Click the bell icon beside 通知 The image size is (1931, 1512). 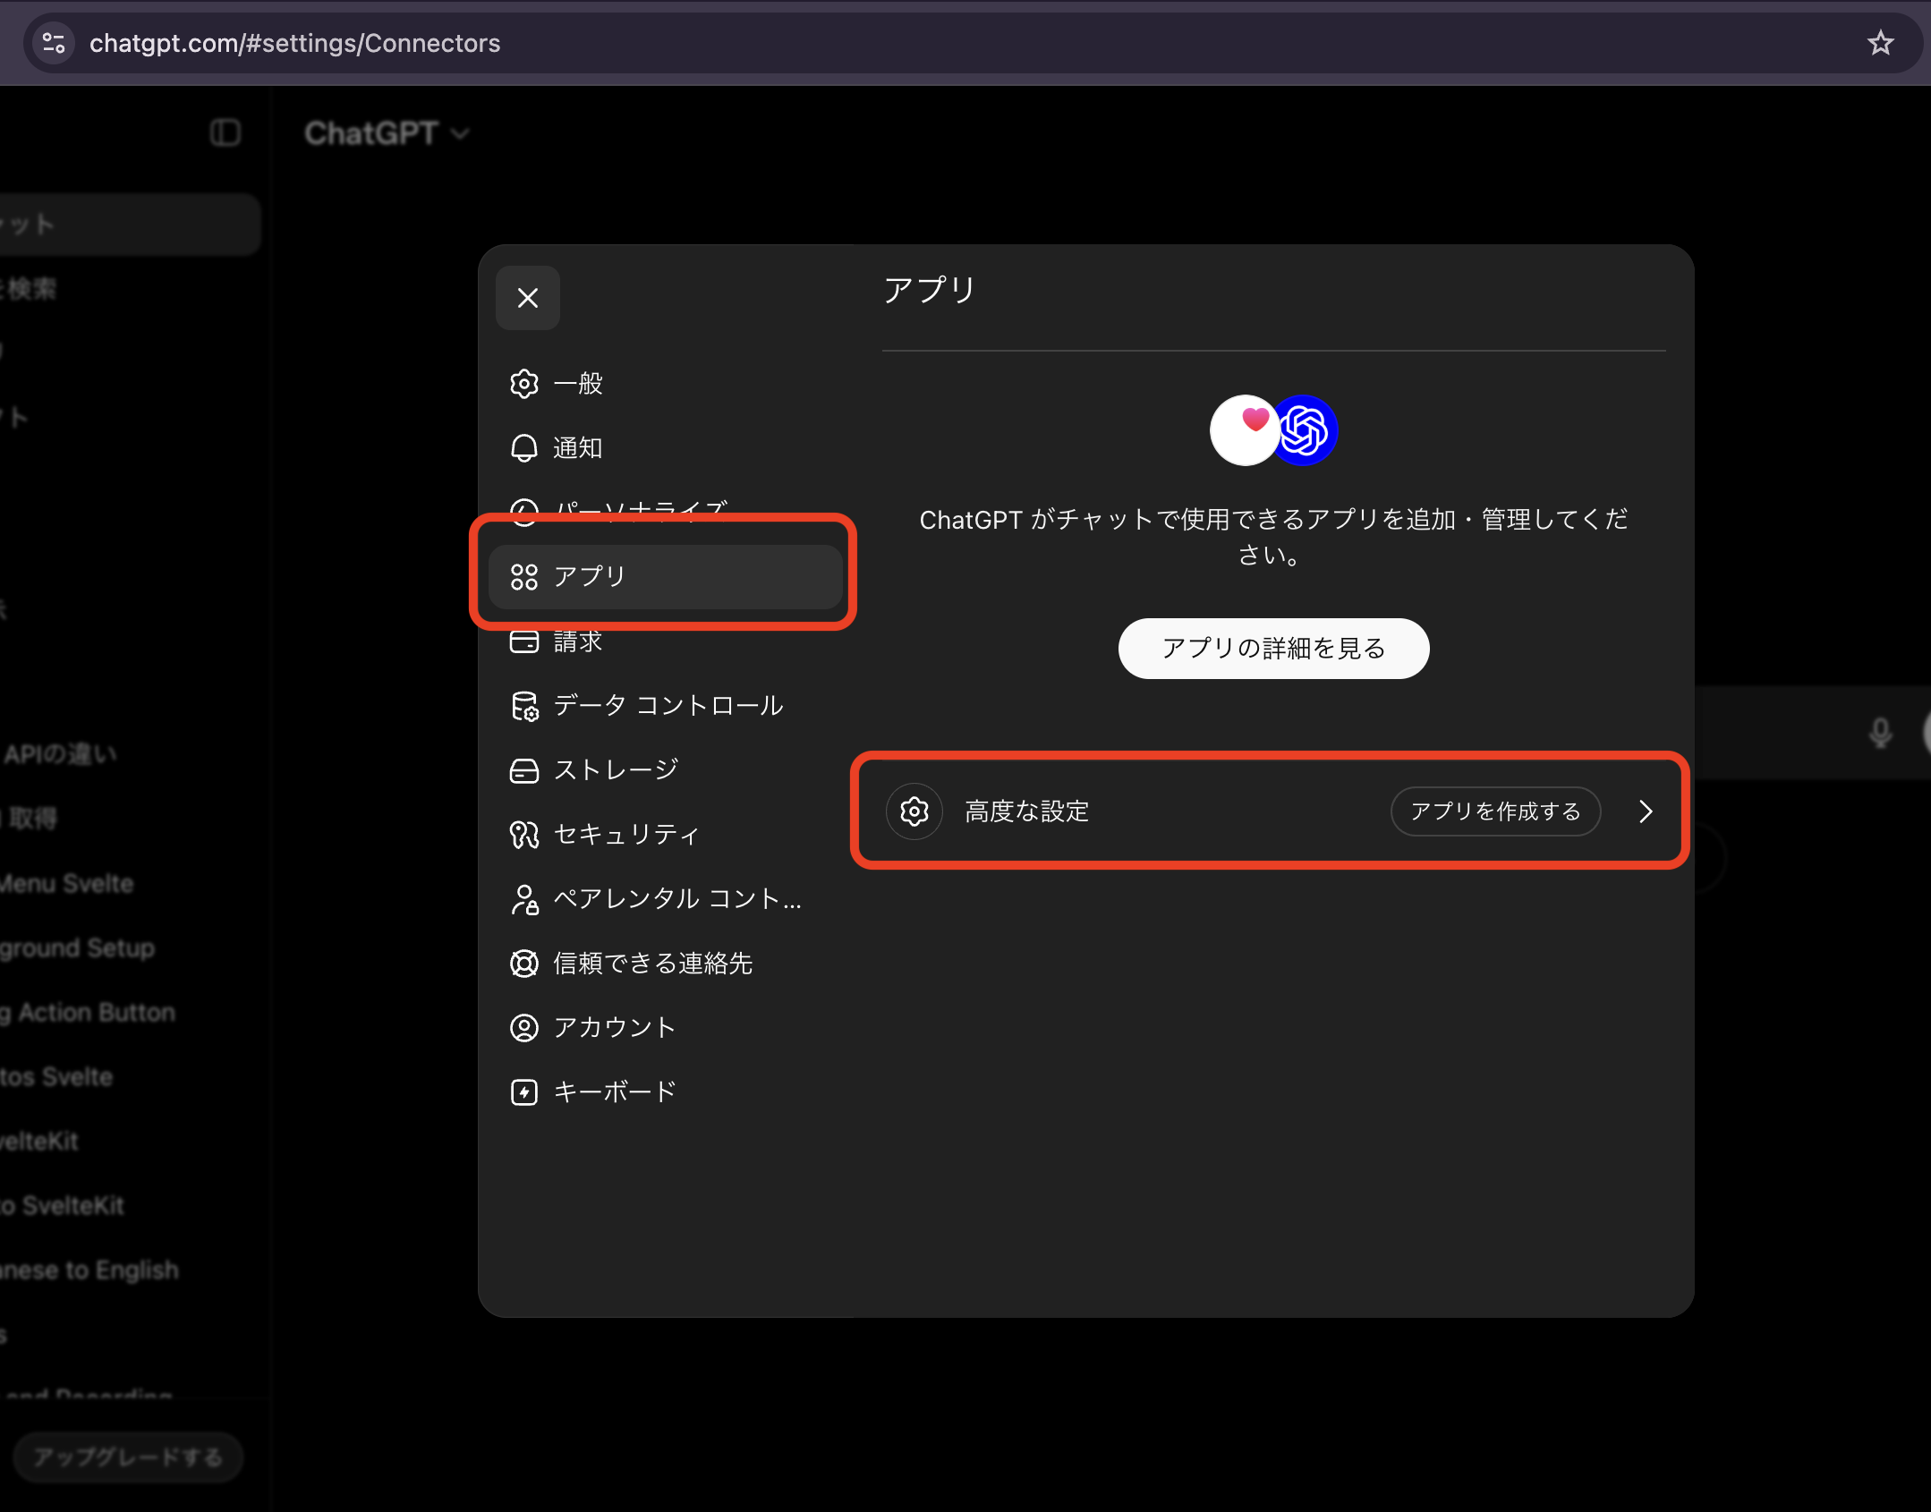point(524,448)
